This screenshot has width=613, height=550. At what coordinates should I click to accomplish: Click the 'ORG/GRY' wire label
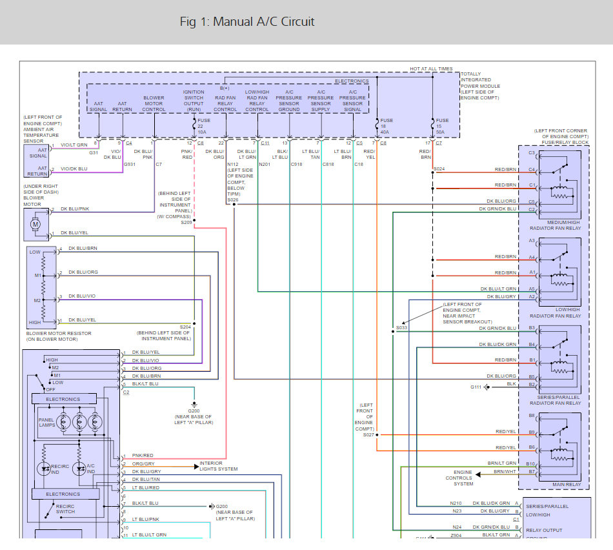[x=143, y=463]
